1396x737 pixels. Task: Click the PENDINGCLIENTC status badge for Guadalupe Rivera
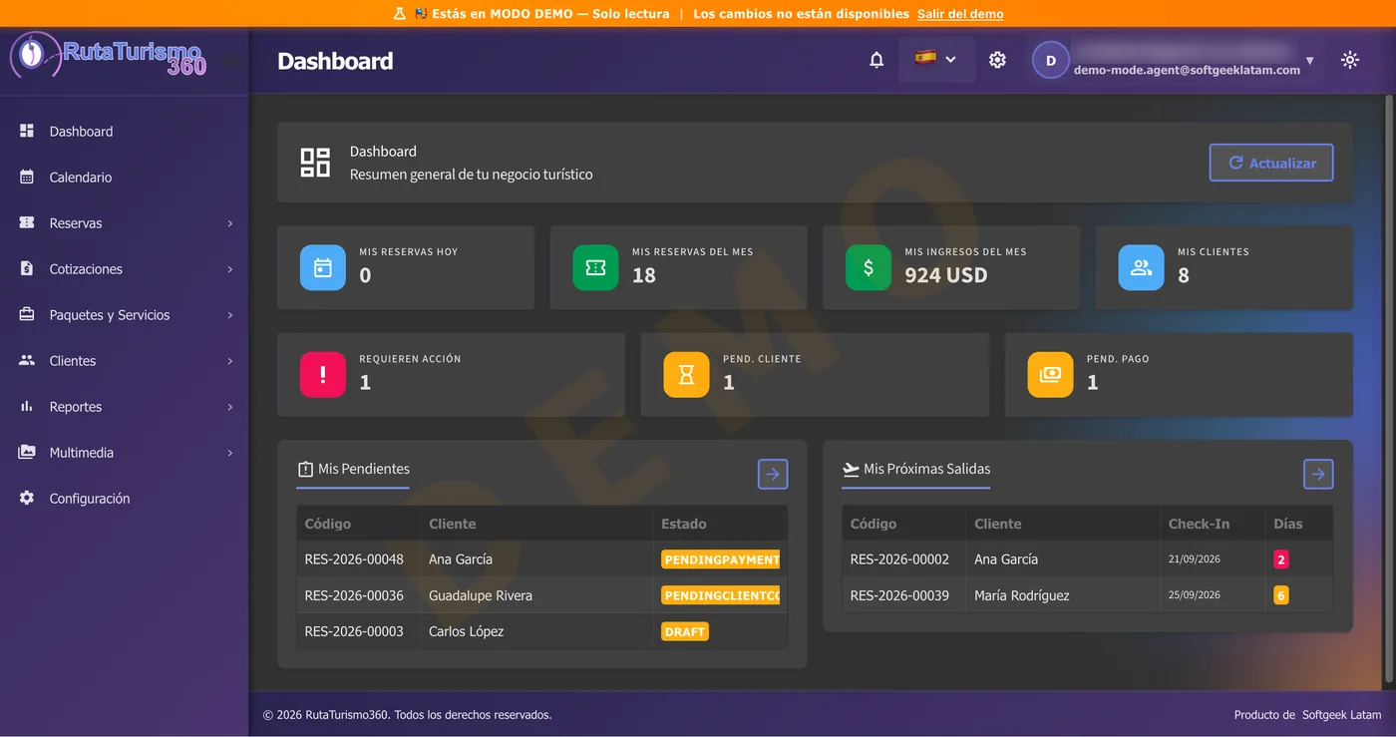[x=720, y=595]
